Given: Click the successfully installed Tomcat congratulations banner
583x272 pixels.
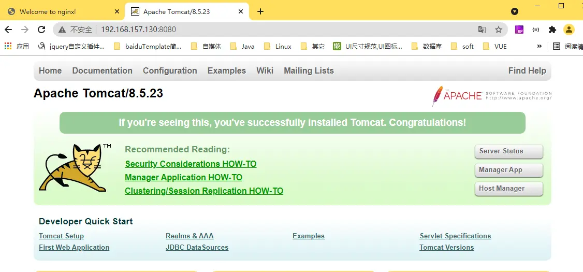Looking at the screenshot, I should [x=292, y=123].
